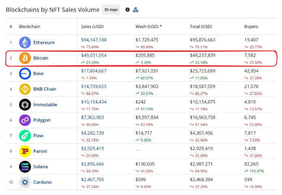Sort by Sales (USD) column header

(92, 26)
